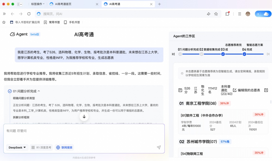272x161 pixels.
Task: Click the download icon beside 编辑我的志愿表
Action: [266, 90]
